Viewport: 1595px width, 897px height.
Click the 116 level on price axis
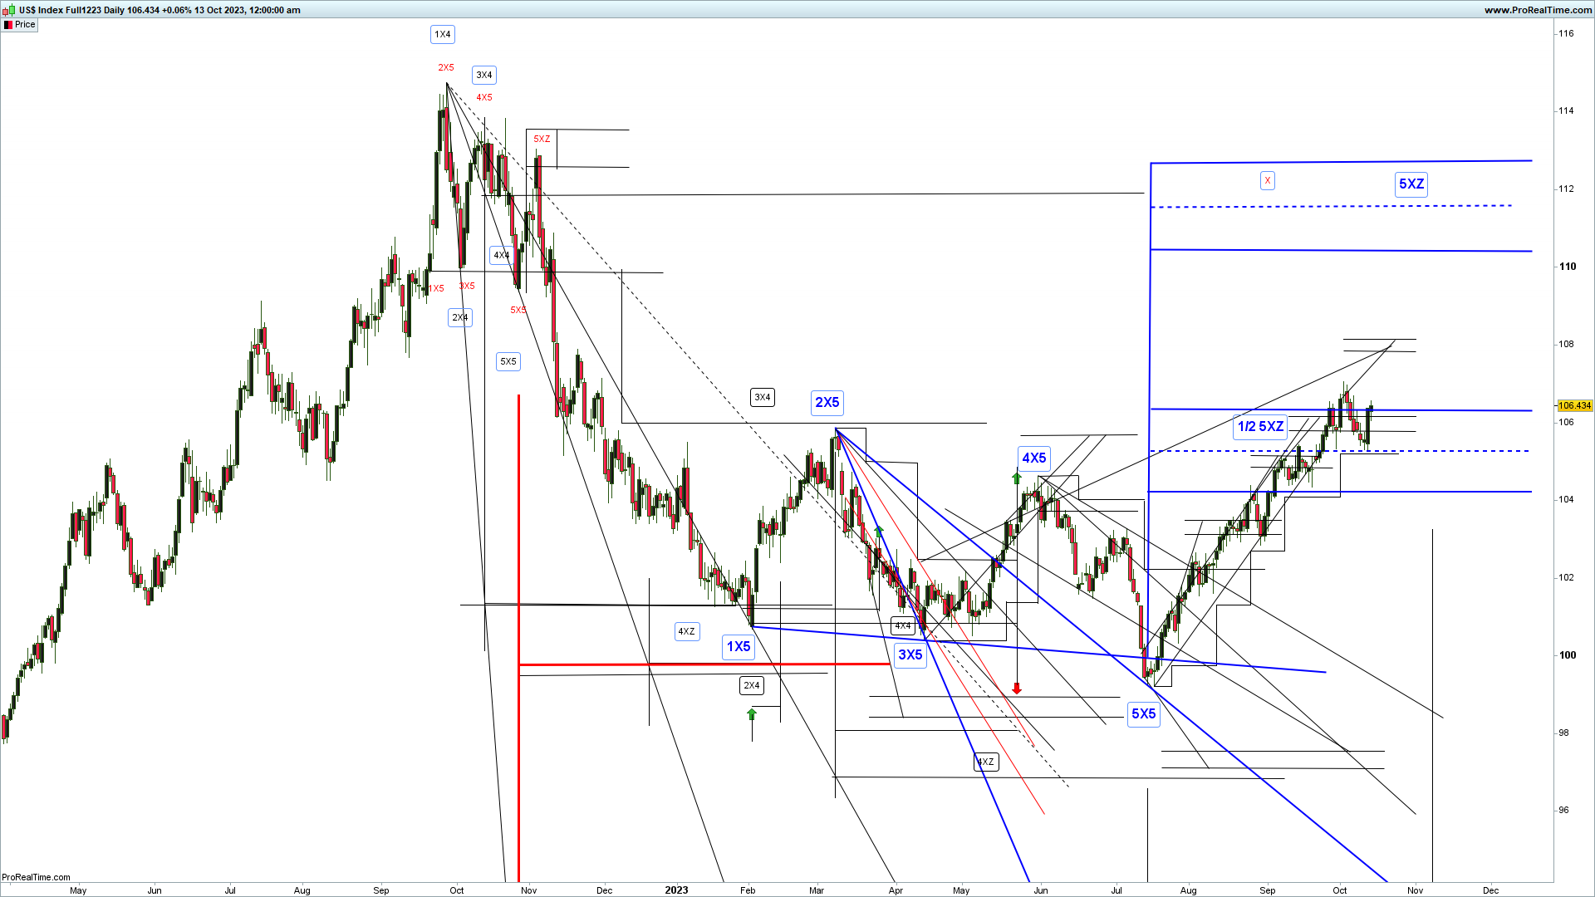click(x=1566, y=34)
